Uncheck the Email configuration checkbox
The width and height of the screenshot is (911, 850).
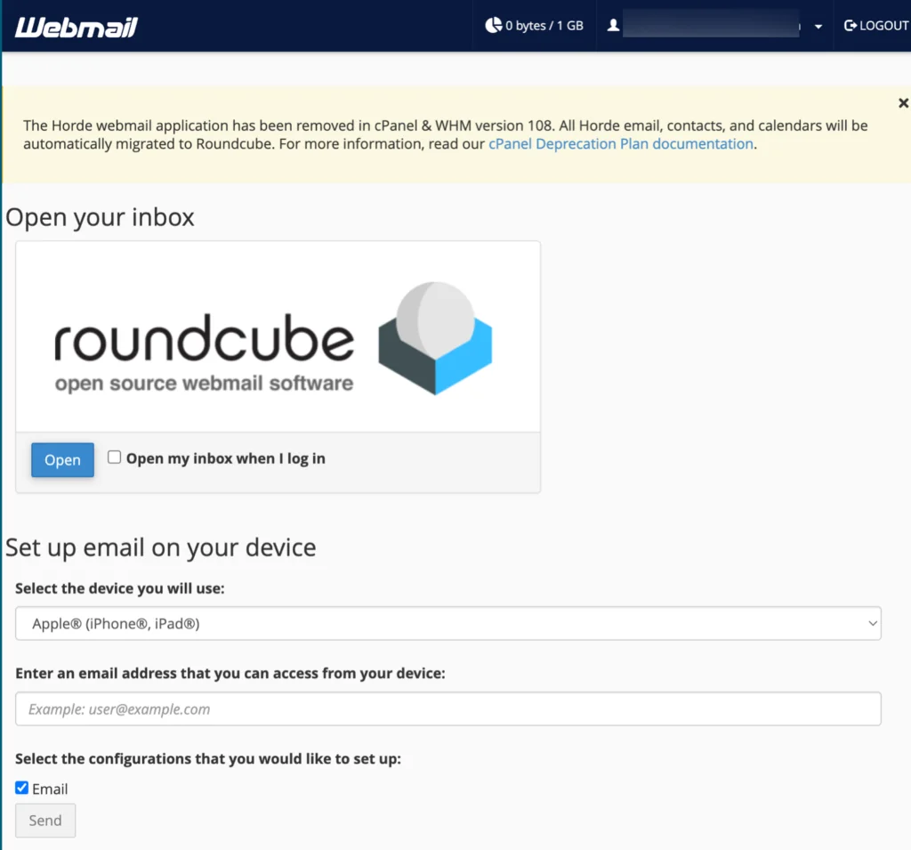(x=22, y=788)
